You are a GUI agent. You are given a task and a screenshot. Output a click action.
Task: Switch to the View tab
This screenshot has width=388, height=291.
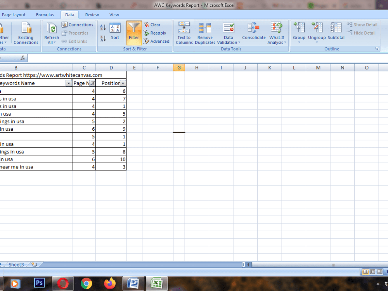114,15
